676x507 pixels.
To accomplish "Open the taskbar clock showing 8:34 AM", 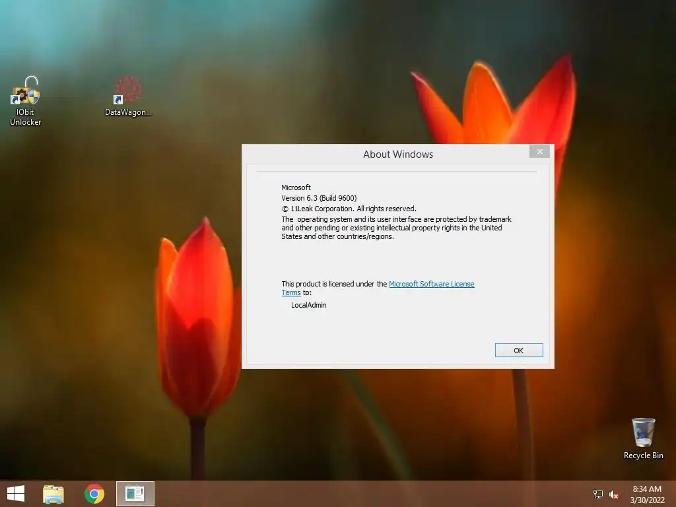I will point(647,489).
